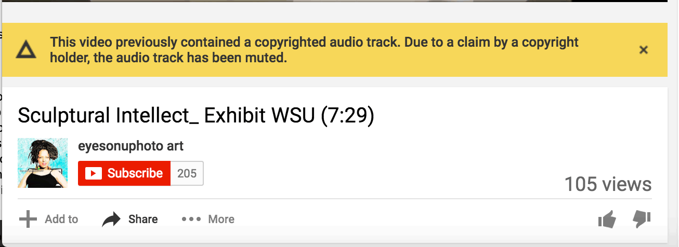Open the Share tab label
Image resolution: width=679 pixels, height=247 pixels.
[143, 219]
